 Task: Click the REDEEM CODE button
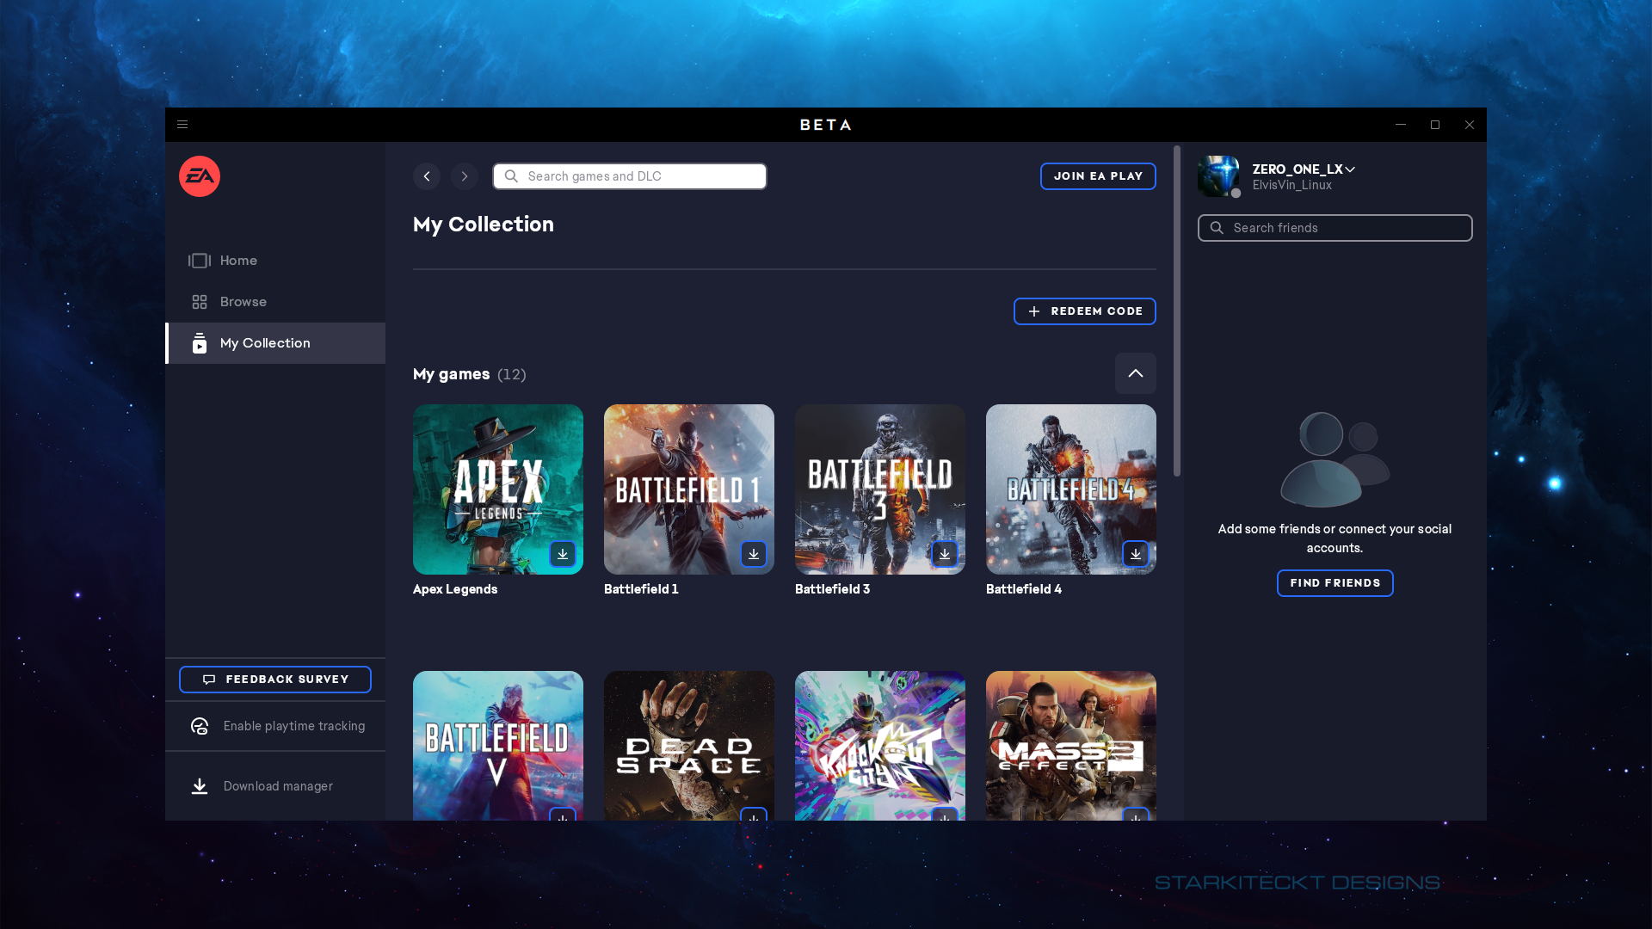point(1085,311)
